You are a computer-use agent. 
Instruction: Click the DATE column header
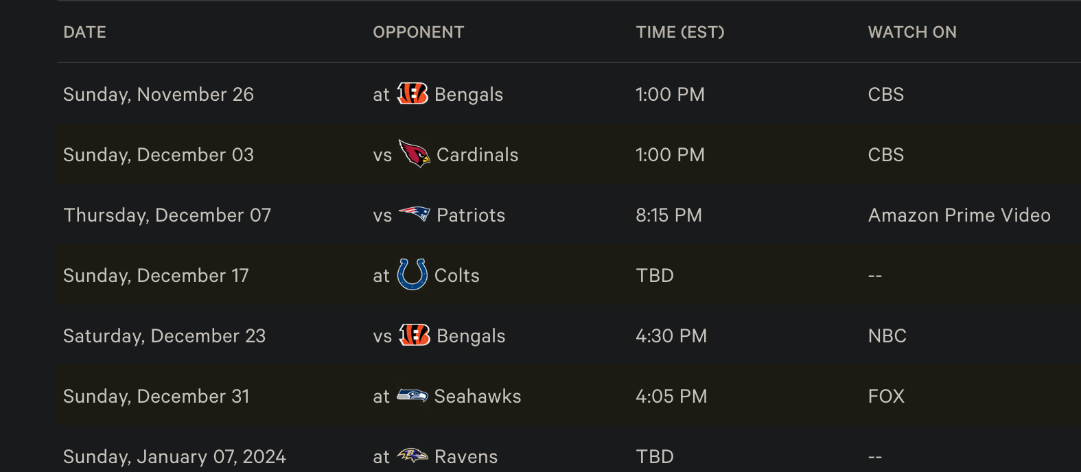84,32
